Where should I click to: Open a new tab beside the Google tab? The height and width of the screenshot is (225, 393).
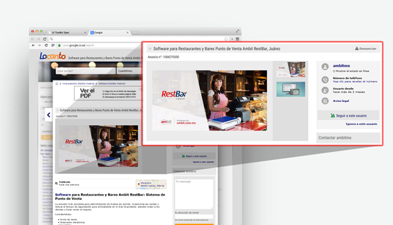[x=135, y=33]
